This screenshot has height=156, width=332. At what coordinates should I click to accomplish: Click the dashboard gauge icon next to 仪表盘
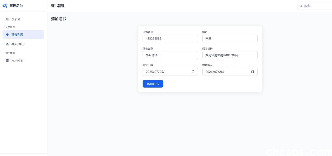pos(7,19)
